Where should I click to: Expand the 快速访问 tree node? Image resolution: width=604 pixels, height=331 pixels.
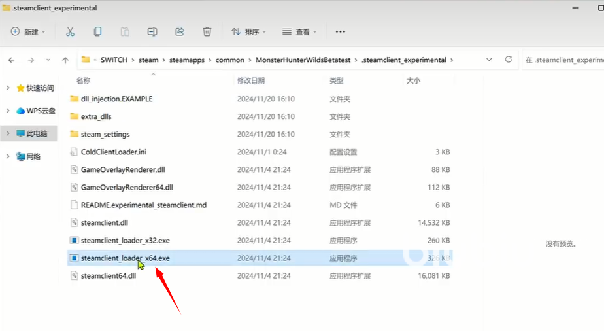(x=8, y=88)
